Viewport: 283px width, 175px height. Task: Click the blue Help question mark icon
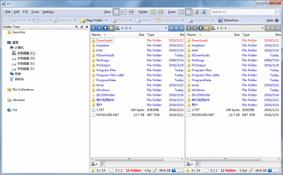(277, 20)
